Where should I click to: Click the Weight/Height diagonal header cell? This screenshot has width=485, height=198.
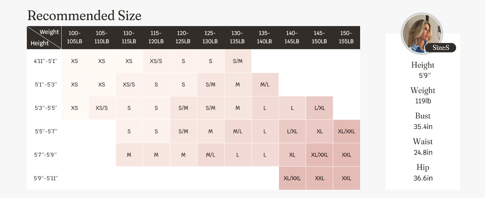click(x=44, y=37)
